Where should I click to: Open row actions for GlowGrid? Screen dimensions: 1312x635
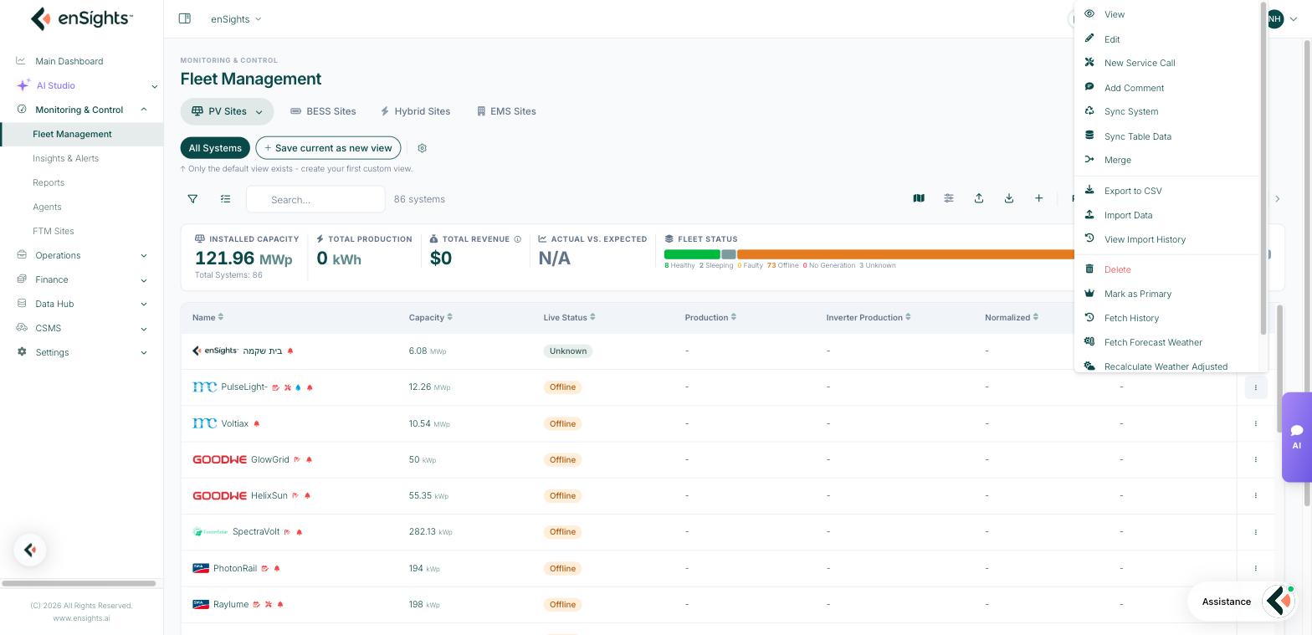pyautogui.click(x=1256, y=459)
